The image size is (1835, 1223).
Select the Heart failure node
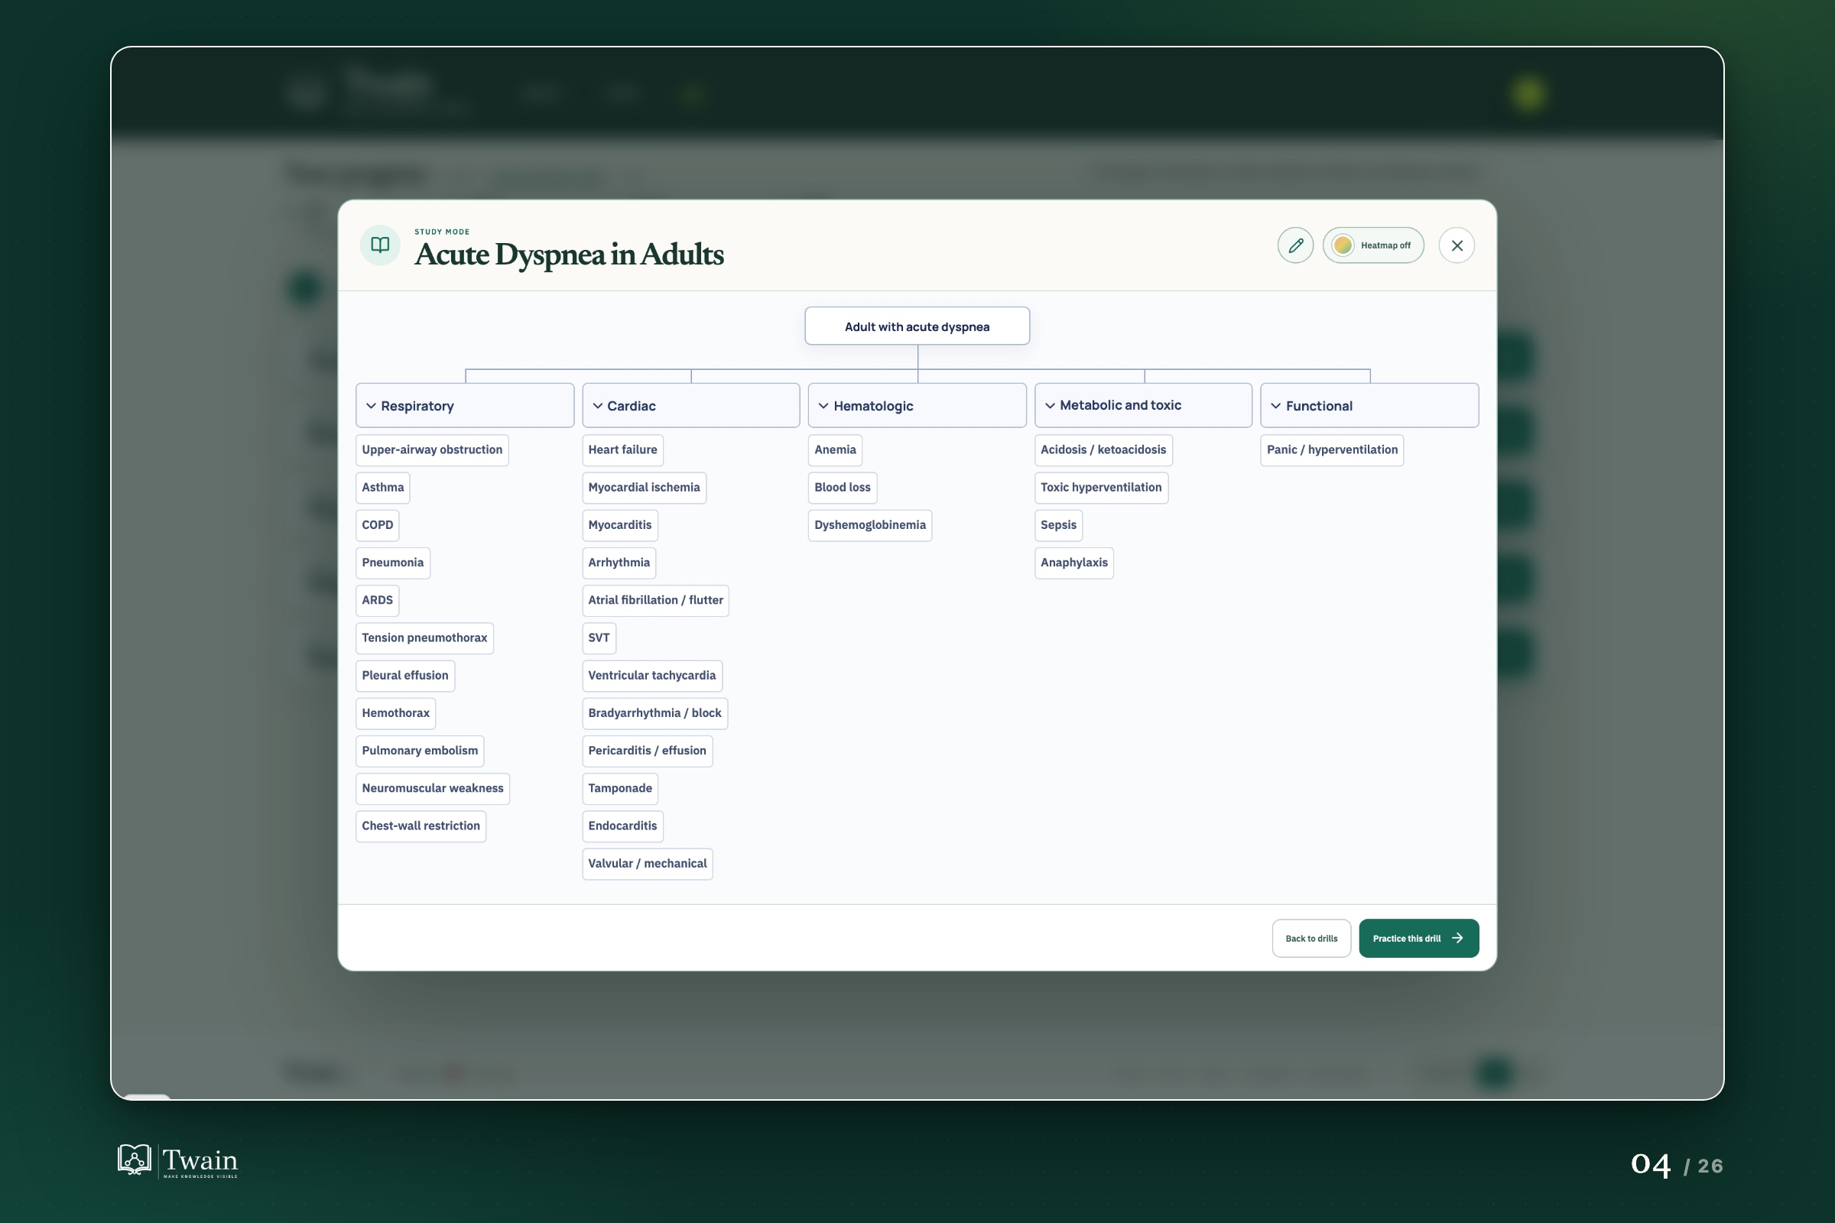pos(622,450)
